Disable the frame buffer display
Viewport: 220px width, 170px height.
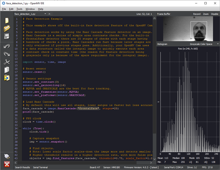point(215,14)
